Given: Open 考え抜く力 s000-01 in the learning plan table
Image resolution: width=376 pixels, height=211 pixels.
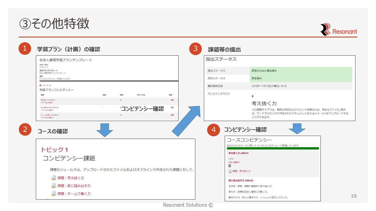Looking at the screenshot, I should coord(48,100).
